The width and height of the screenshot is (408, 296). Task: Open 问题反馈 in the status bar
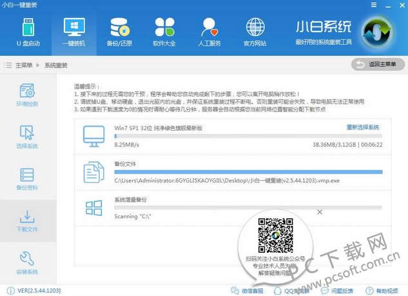point(336,291)
